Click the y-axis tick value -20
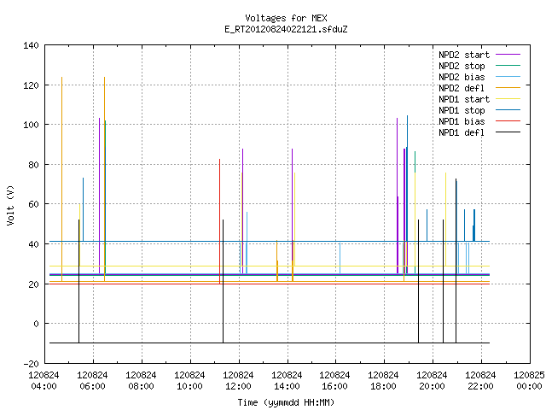This screenshot has width=546, height=410. pyautogui.click(x=31, y=364)
